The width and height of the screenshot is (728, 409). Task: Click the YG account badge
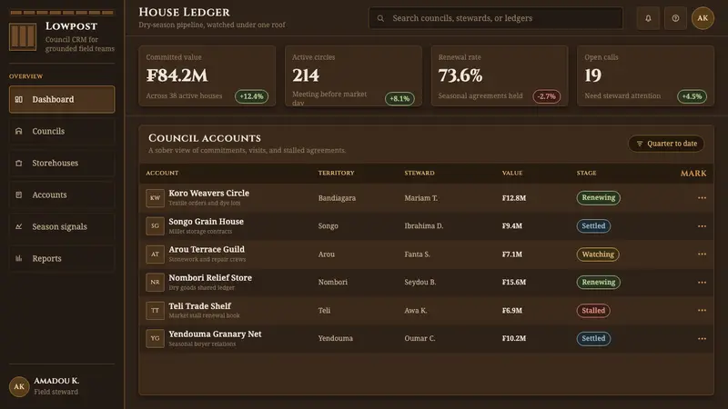tap(155, 338)
